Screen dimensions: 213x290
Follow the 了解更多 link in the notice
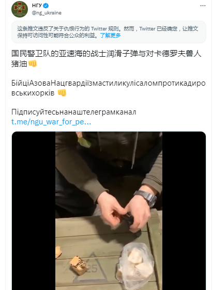(111, 35)
